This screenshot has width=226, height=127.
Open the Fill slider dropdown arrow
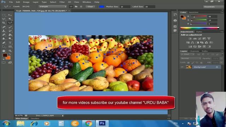(x=221, y=63)
